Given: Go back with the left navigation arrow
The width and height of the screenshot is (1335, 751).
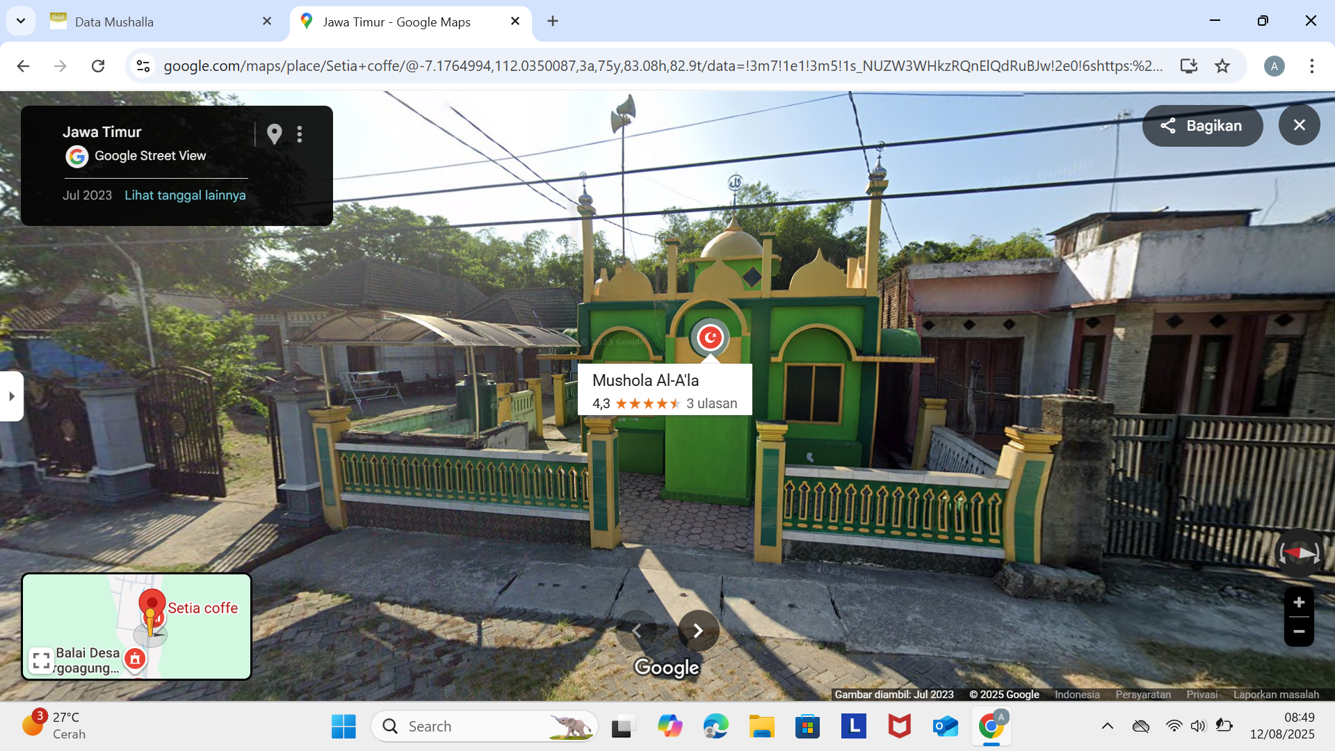Looking at the screenshot, I should tap(636, 631).
